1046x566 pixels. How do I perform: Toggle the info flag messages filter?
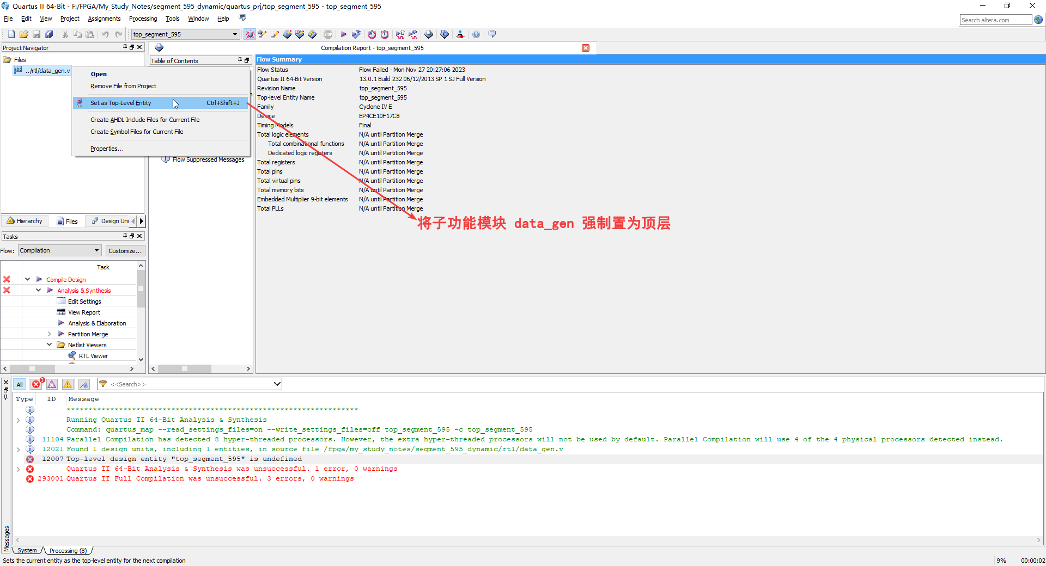click(x=84, y=384)
